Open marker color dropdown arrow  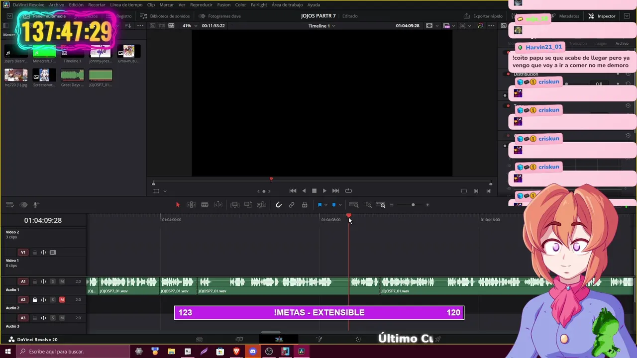pos(340,205)
